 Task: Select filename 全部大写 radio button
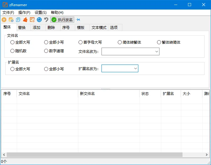(13, 42)
